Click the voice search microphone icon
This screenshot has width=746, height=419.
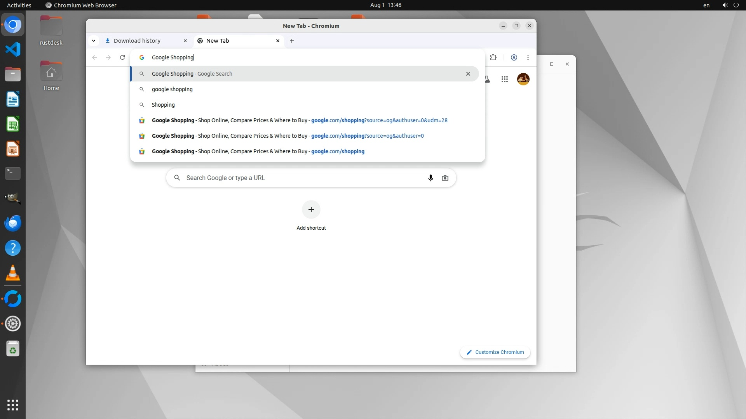pyautogui.click(x=431, y=178)
